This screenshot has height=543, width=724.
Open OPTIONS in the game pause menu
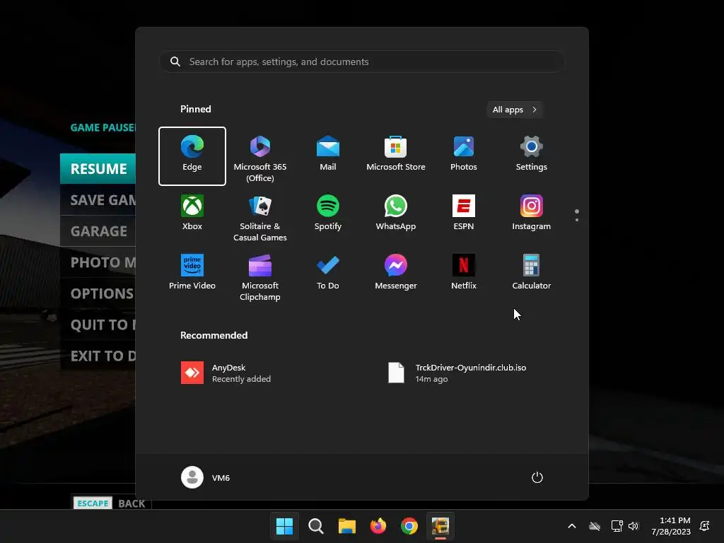tap(98, 293)
